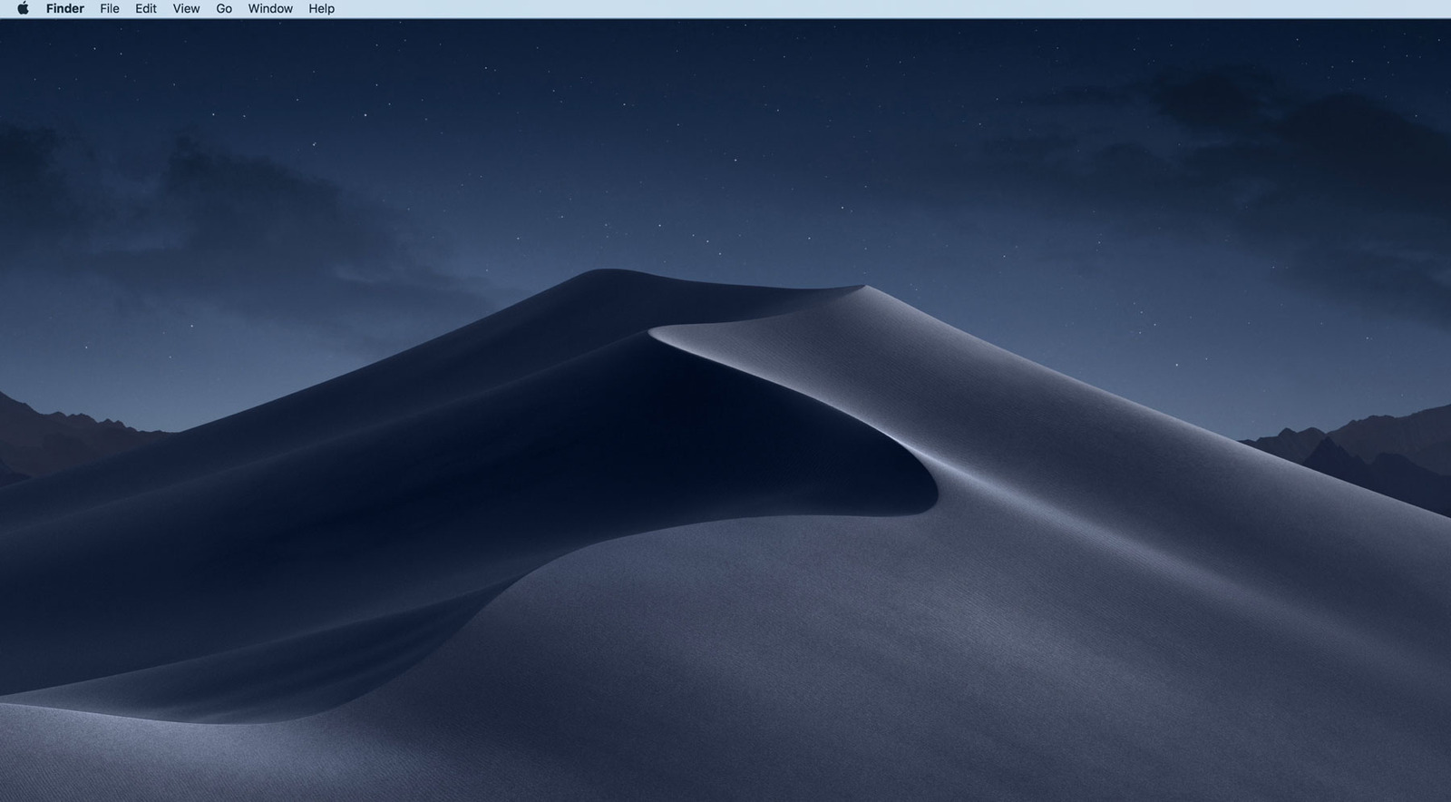Click the empty right side of menu bar

pos(907,9)
